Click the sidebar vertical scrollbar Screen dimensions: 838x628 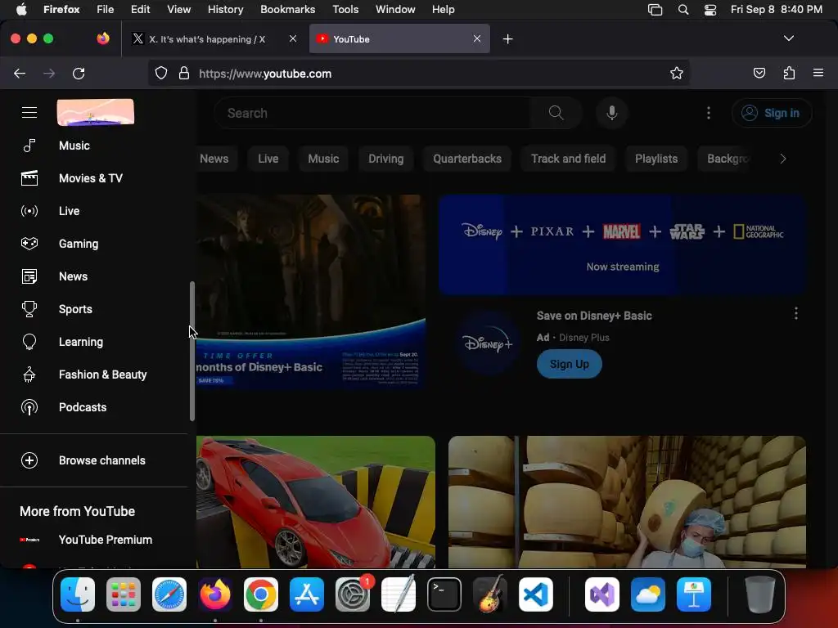point(191,351)
